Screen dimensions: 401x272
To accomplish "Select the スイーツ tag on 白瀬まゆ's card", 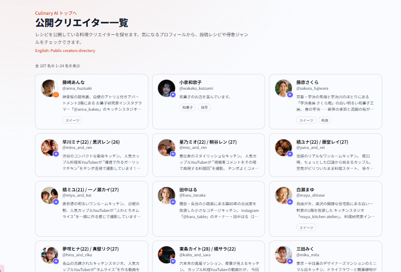I will pos(306,228).
